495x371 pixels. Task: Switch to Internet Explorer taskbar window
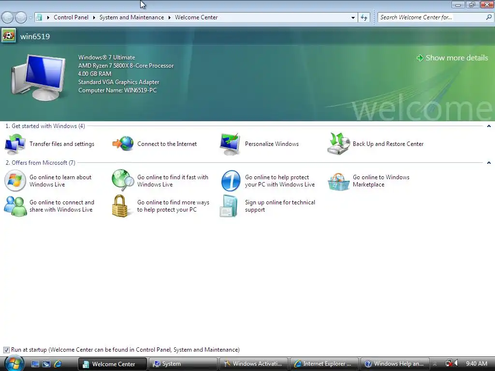[x=324, y=364]
